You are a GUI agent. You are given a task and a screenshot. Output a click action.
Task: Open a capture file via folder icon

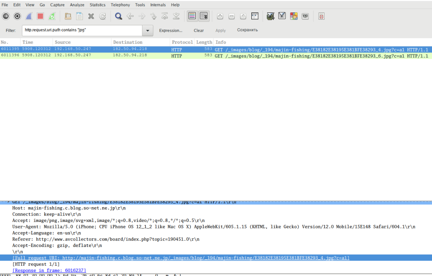point(68,16)
